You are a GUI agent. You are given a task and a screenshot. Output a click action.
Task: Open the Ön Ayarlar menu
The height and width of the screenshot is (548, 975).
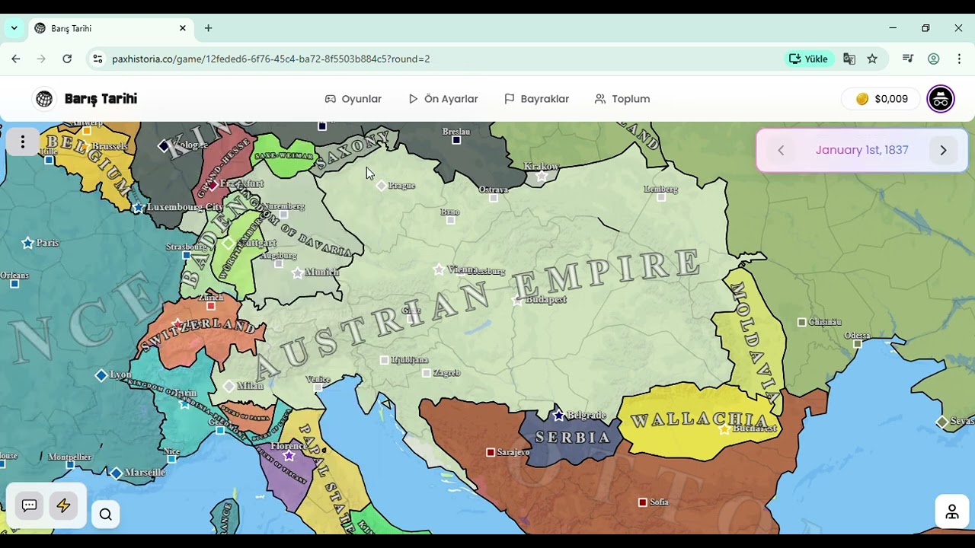coord(443,99)
